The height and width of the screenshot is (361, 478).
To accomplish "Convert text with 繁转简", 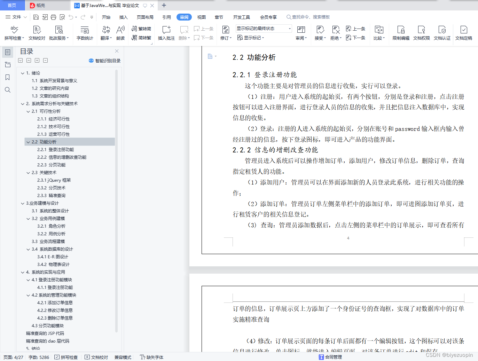I will [x=141, y=29].
